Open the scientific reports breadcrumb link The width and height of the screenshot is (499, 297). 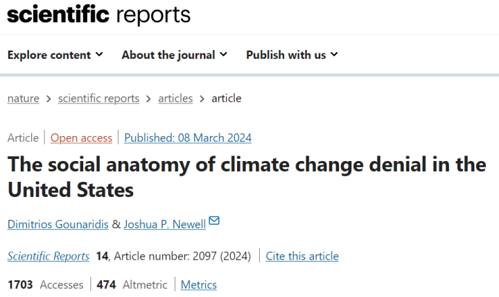[x=98, y=99]
